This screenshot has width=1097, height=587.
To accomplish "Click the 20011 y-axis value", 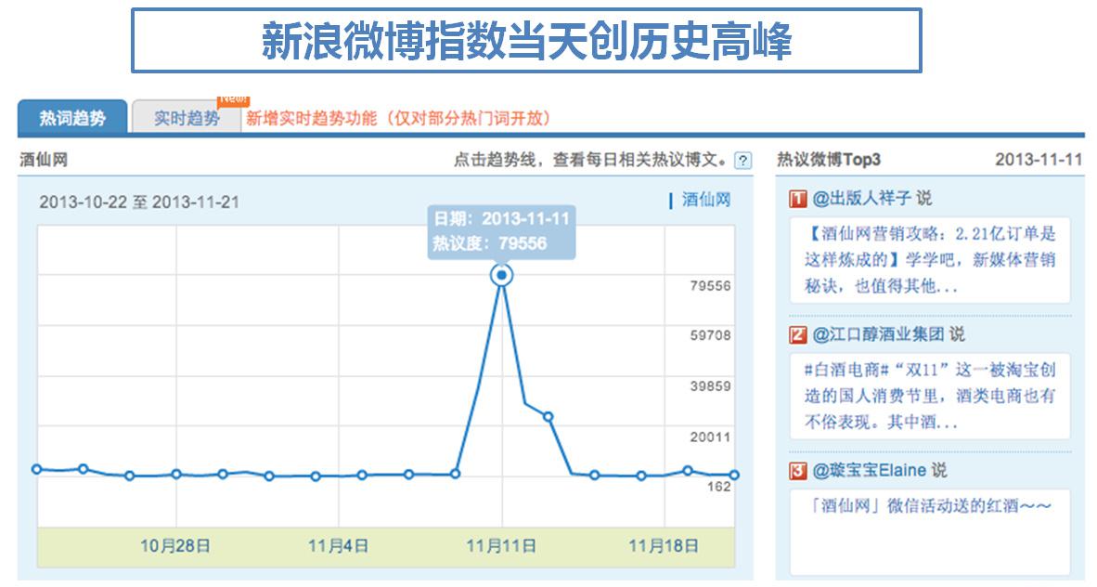I will pos(710,437).
